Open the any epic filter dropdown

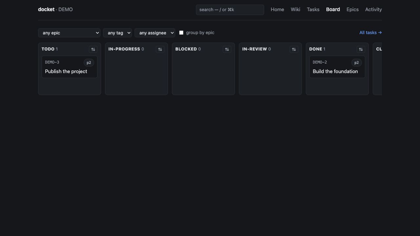click(69, 33)
